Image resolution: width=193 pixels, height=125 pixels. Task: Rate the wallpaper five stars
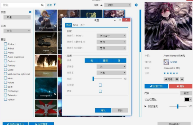pos(177,73)
